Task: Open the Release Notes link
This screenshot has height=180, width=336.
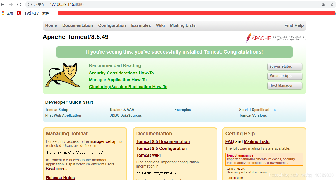Action: 60,178
